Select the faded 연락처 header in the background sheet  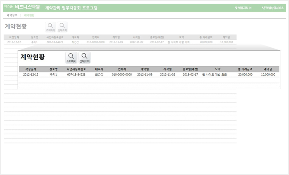[96, 37]
